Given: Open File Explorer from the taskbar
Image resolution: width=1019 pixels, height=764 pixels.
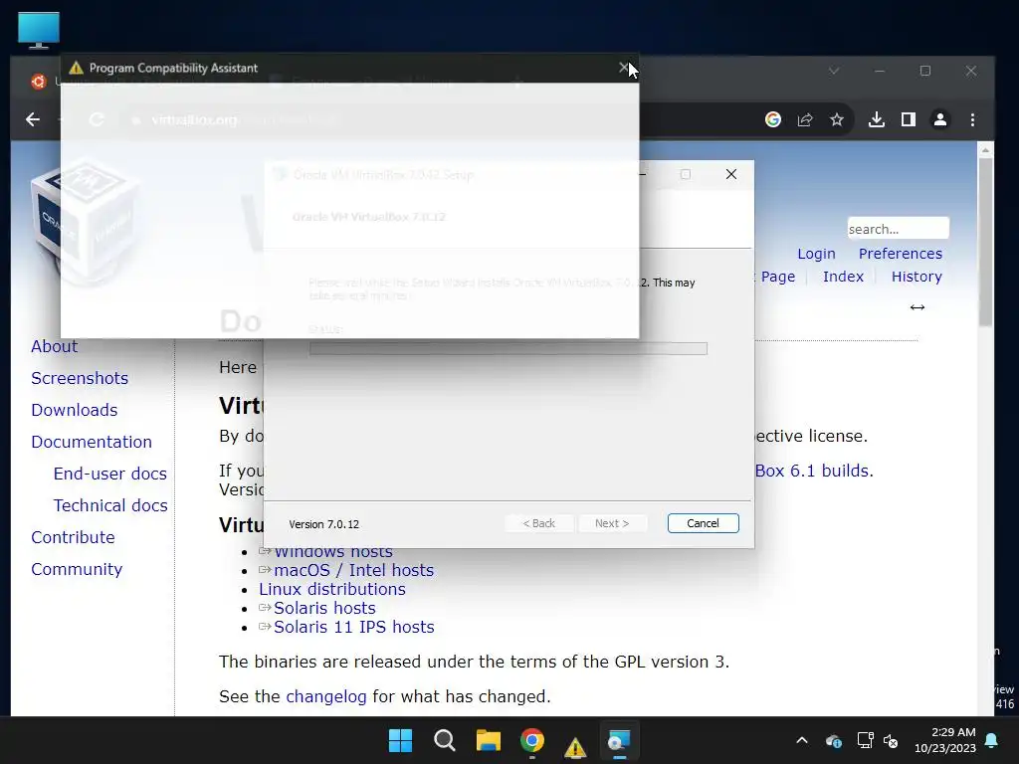Looking at the screenshot, I should click(x=488, y=740).
